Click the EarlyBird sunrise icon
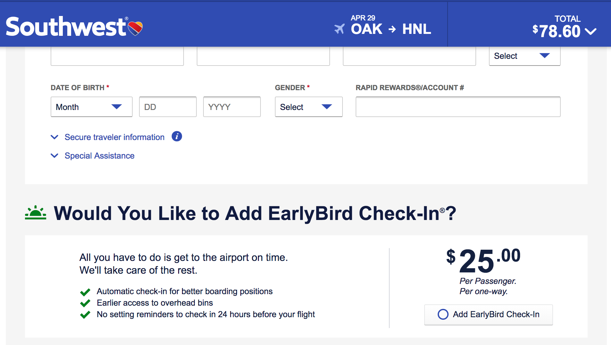 (x=36, y=213)
